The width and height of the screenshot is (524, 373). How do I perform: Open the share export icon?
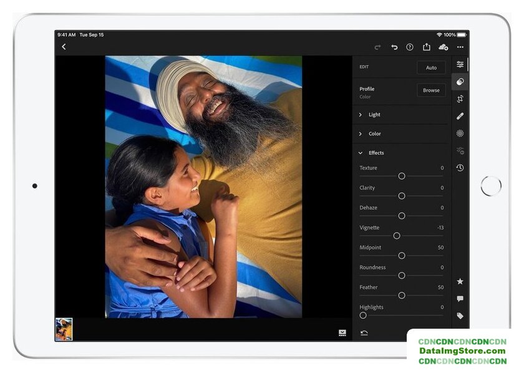(427, 47)
